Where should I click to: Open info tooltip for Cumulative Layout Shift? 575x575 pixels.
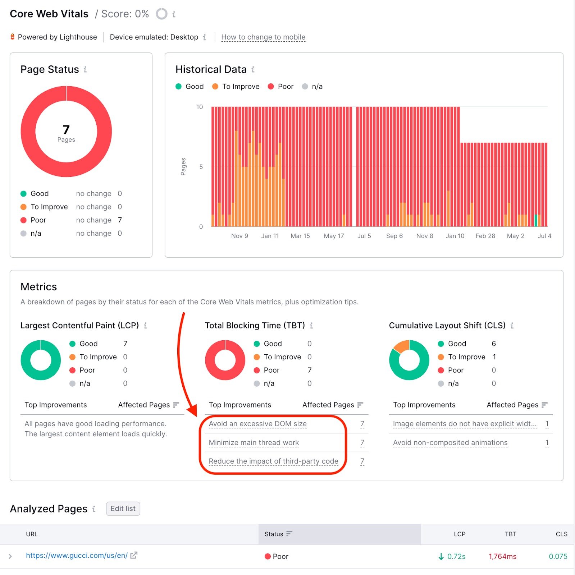[512, 326]
